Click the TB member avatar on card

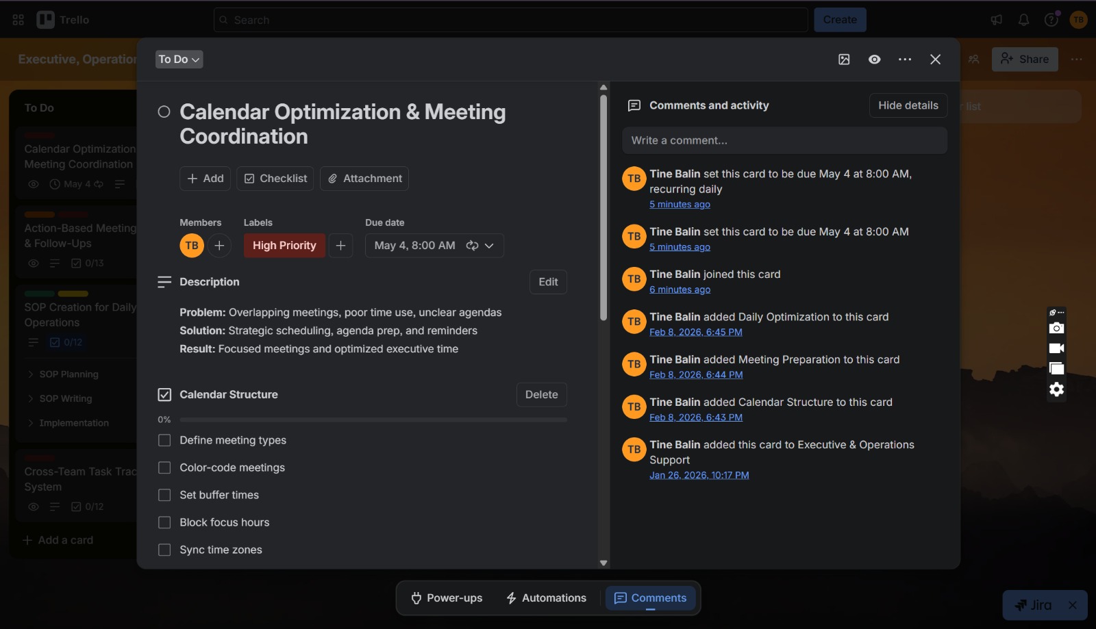click(x=192, y=246)
